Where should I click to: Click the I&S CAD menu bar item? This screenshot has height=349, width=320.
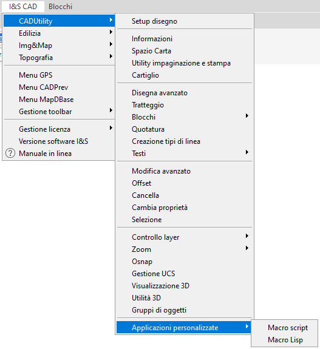tap(23, 7)
